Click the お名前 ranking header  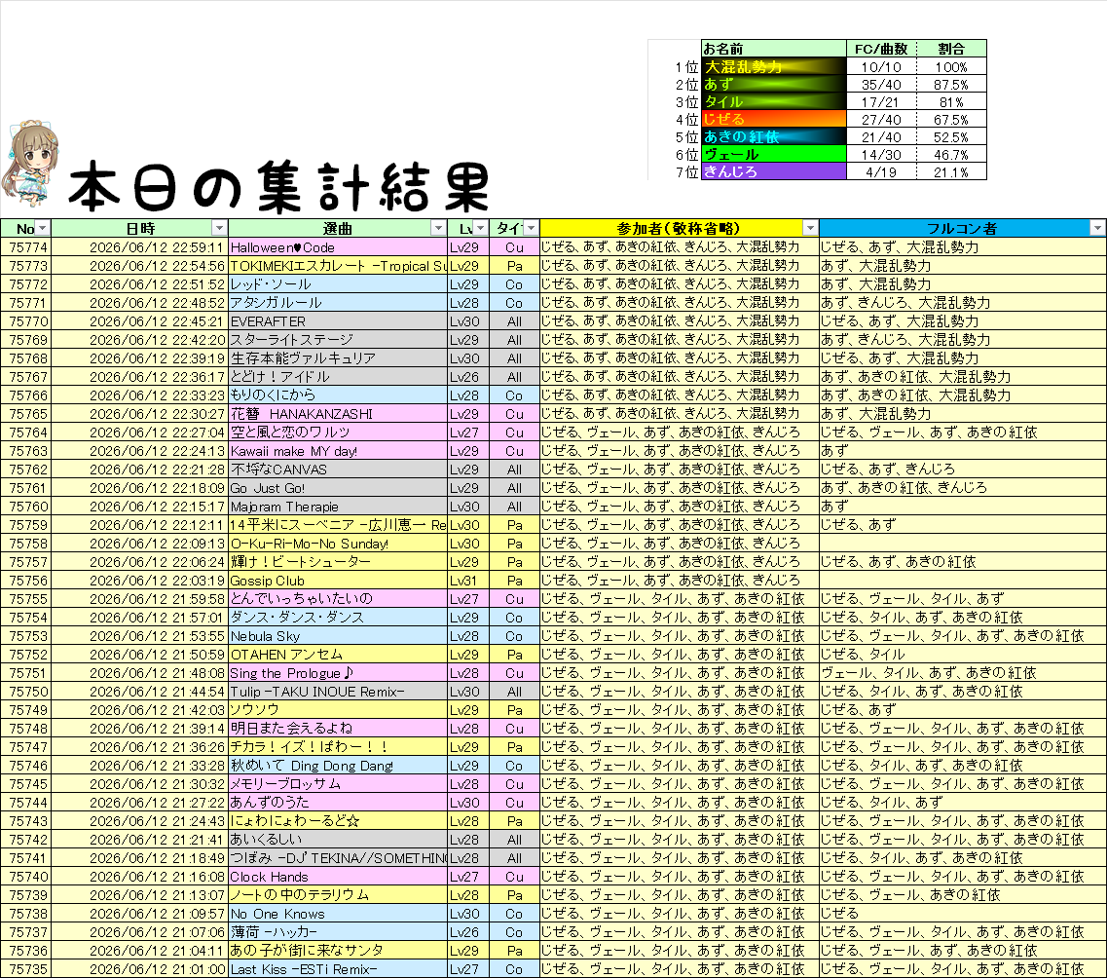pyautogui.click(x=774, y=49)
